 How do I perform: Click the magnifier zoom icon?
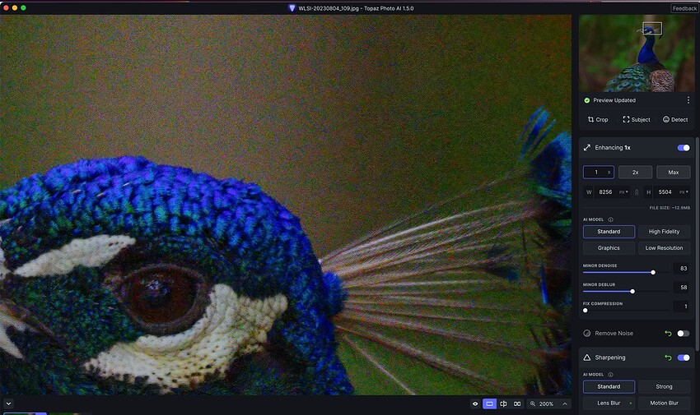[533, 403]
